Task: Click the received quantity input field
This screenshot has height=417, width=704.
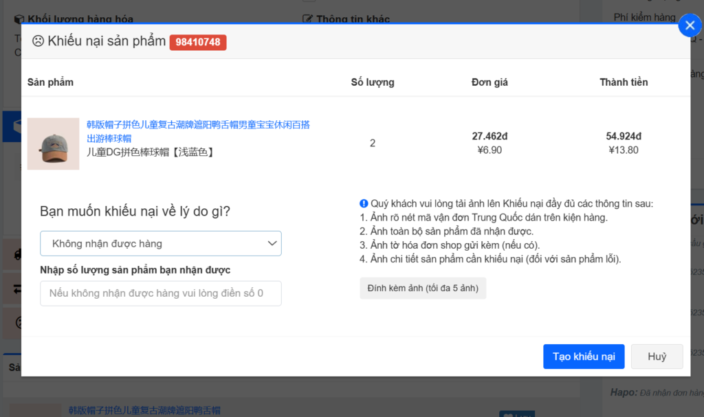Action: click(160, 293)
